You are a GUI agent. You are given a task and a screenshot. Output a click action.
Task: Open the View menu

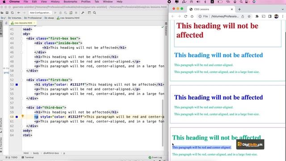44,2
